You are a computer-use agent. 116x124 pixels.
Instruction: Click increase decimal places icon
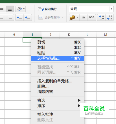click(x=101, y=17)
